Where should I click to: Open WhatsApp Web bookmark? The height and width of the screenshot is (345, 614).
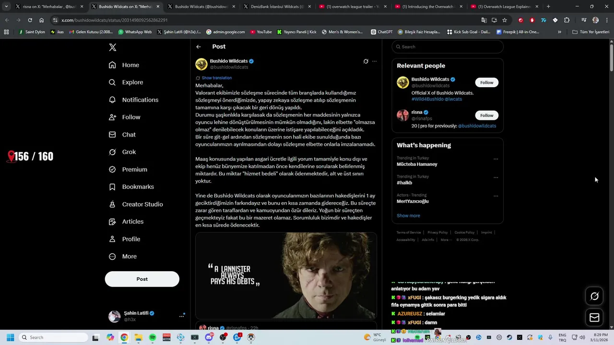[135, 32]
